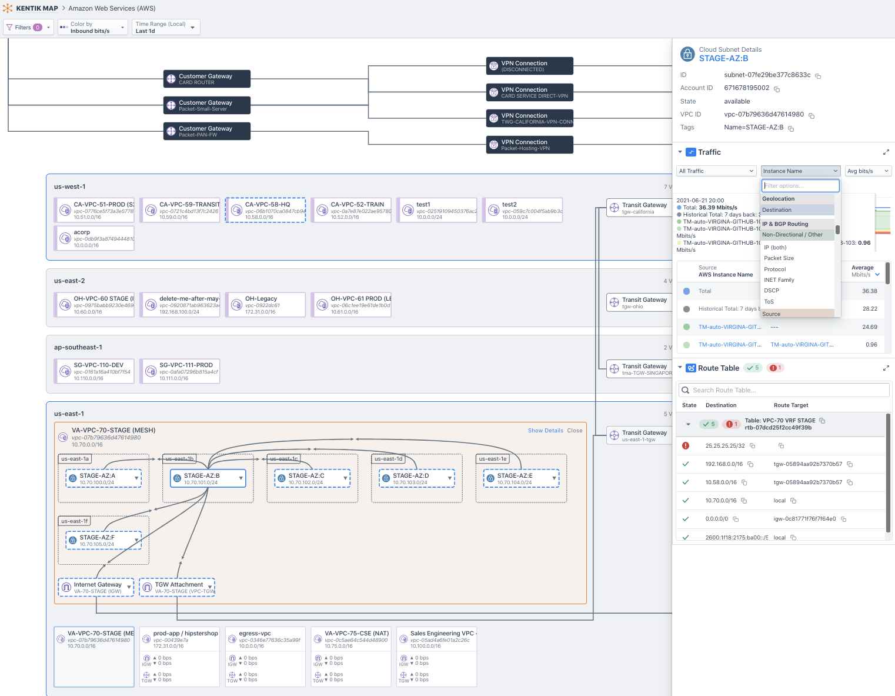Copy the Account ID 671678195002
Image resolution: width=895 pixels, height=696 pixels.
[777, 89]
